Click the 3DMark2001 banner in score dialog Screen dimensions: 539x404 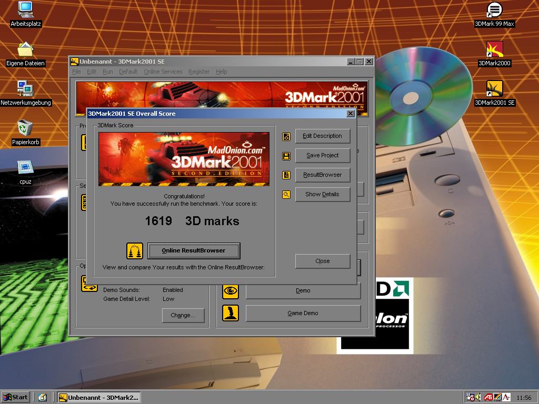point(184,159)
